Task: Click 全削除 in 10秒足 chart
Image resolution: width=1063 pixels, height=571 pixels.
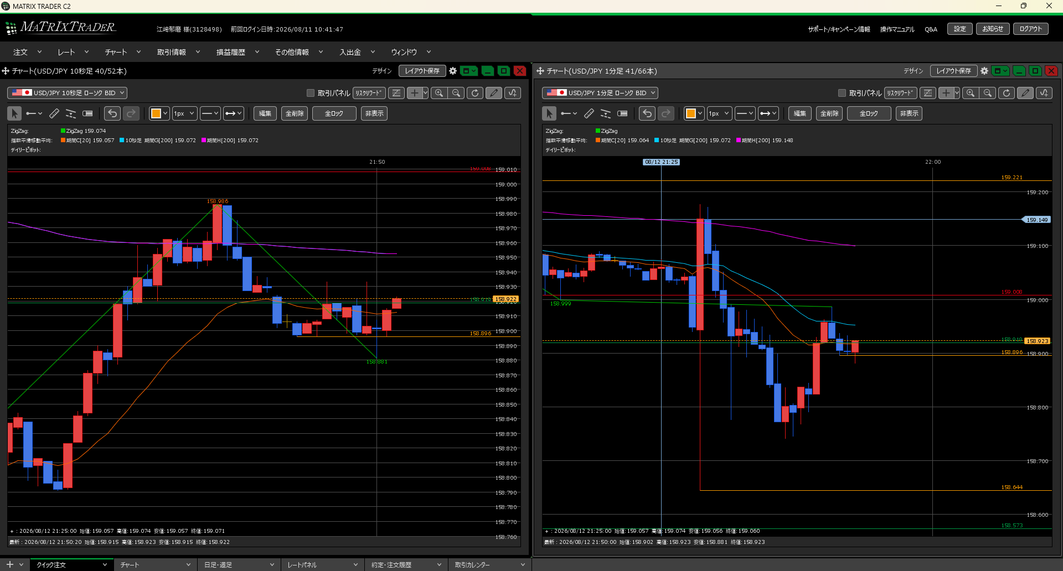Action: 295,113
